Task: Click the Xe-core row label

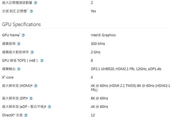Action: (x=8, y=77)
